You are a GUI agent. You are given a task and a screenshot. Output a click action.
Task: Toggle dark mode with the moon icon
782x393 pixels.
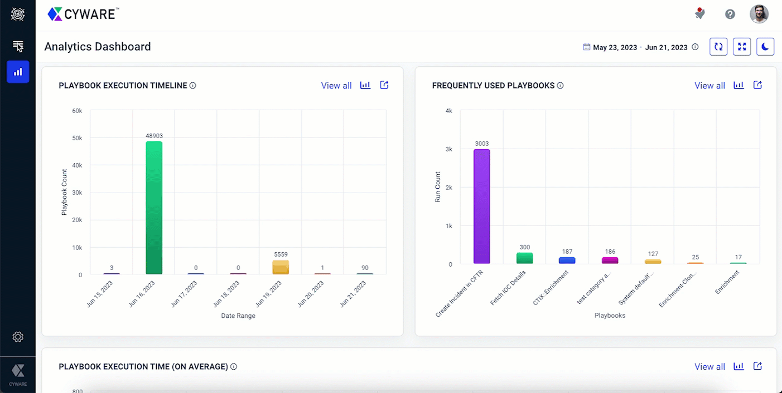(765, 47)
